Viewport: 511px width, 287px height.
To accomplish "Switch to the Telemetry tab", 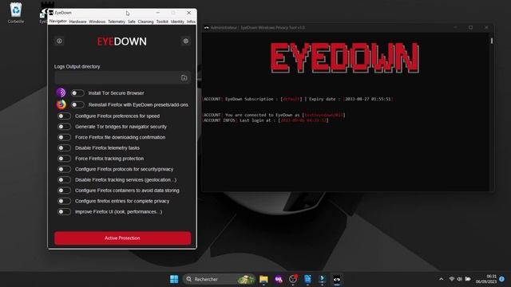I will (117, 22).
